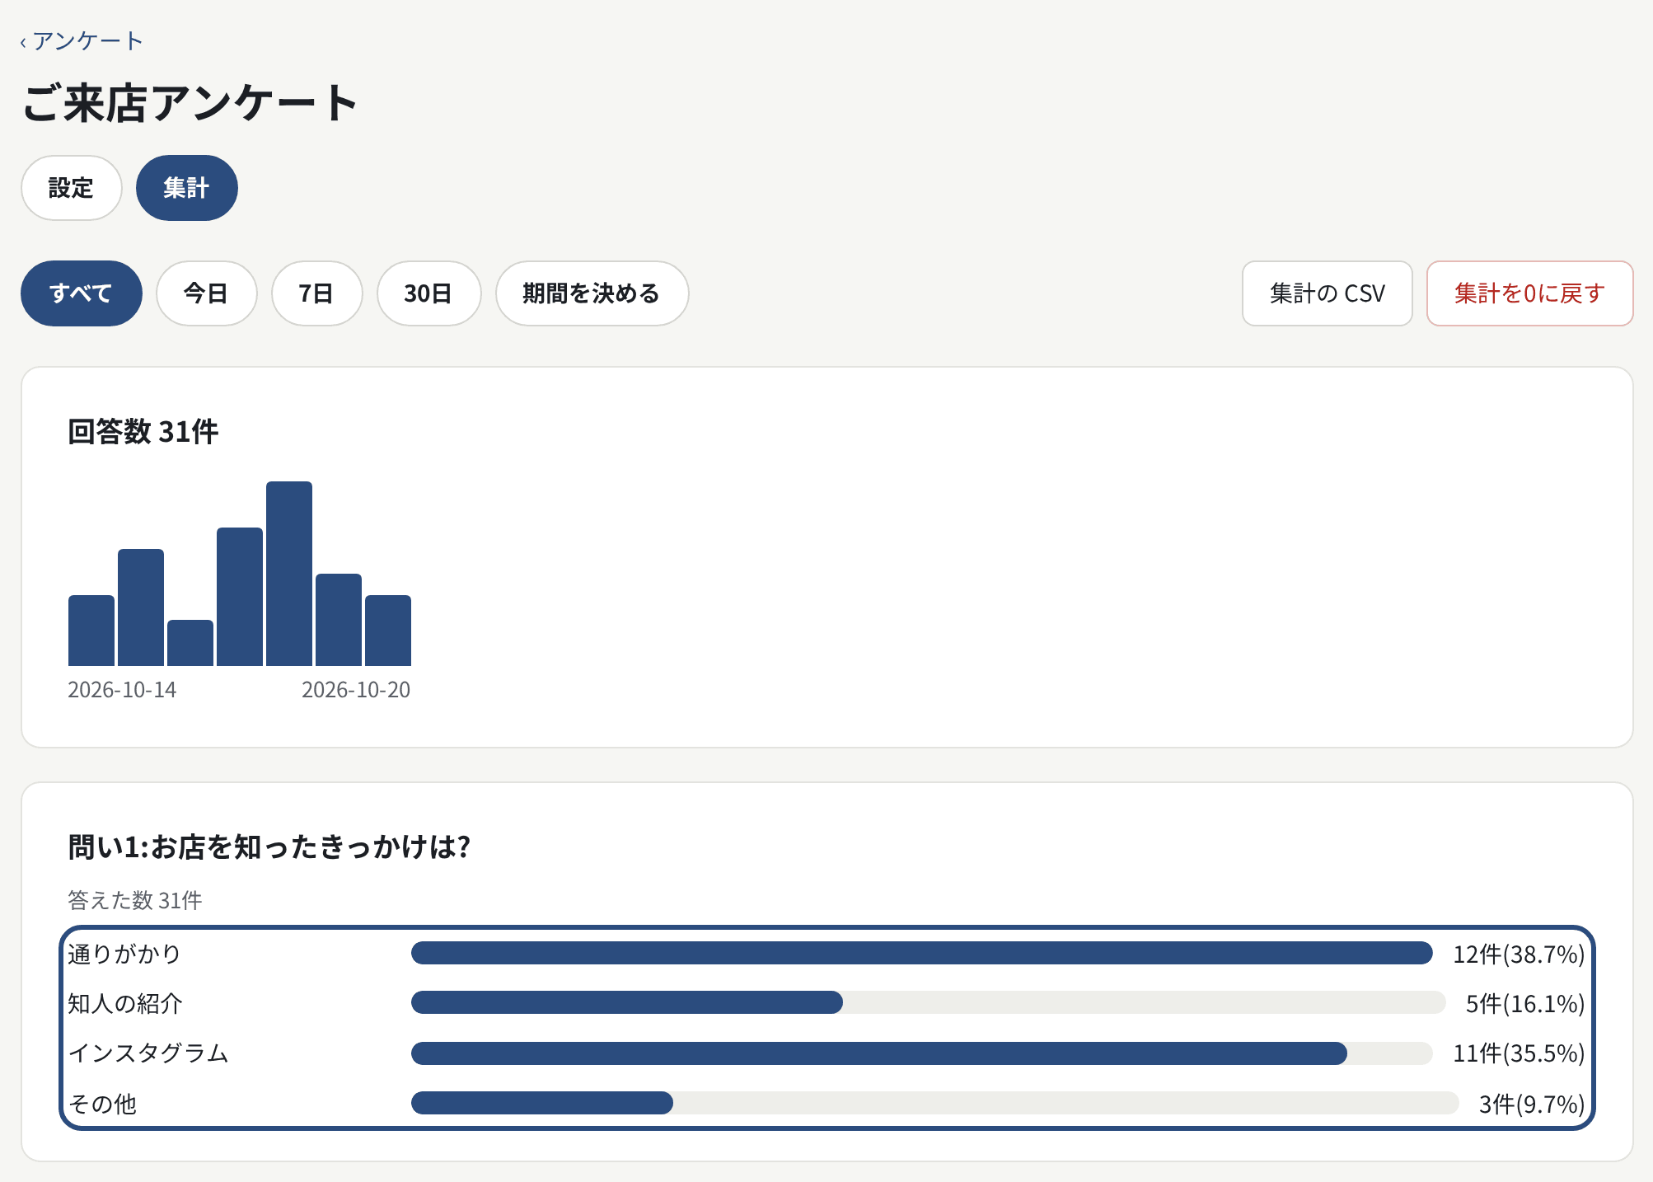The width and height of the screenshot is (1653, 1182).
Task: Click the last bar above 2026-10-20
Action: 388,631
